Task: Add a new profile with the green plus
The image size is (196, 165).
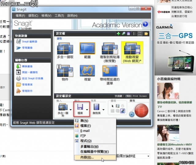Action: pyautogui.click(x=118, y=33)
